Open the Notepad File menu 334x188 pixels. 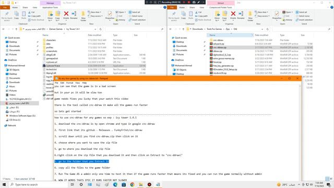pos(56,83)
